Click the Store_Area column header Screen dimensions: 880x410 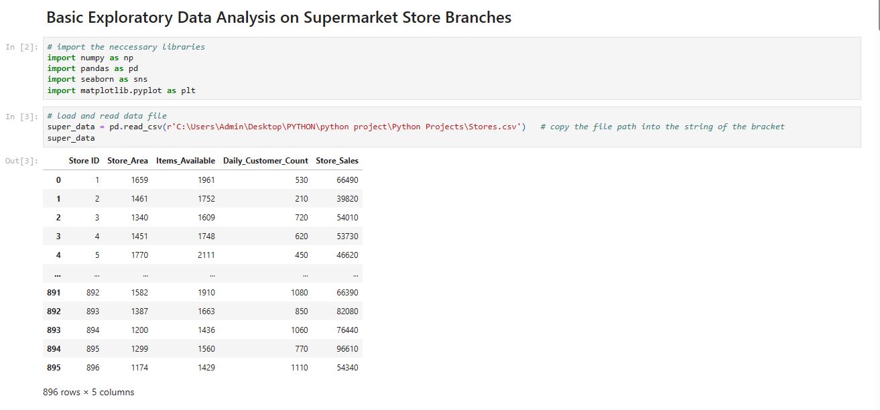pyautogui.click(x=127, y=161)
